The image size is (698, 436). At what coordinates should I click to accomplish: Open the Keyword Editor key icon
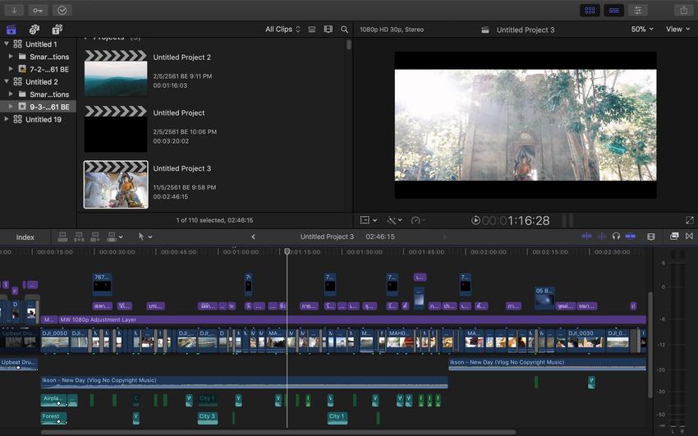[38, 10]
